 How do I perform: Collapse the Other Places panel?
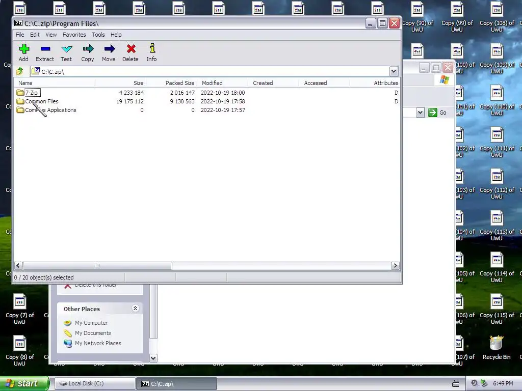[x=135, y=308]
